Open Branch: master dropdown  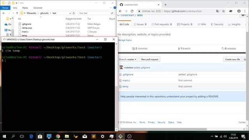[128, 59]
